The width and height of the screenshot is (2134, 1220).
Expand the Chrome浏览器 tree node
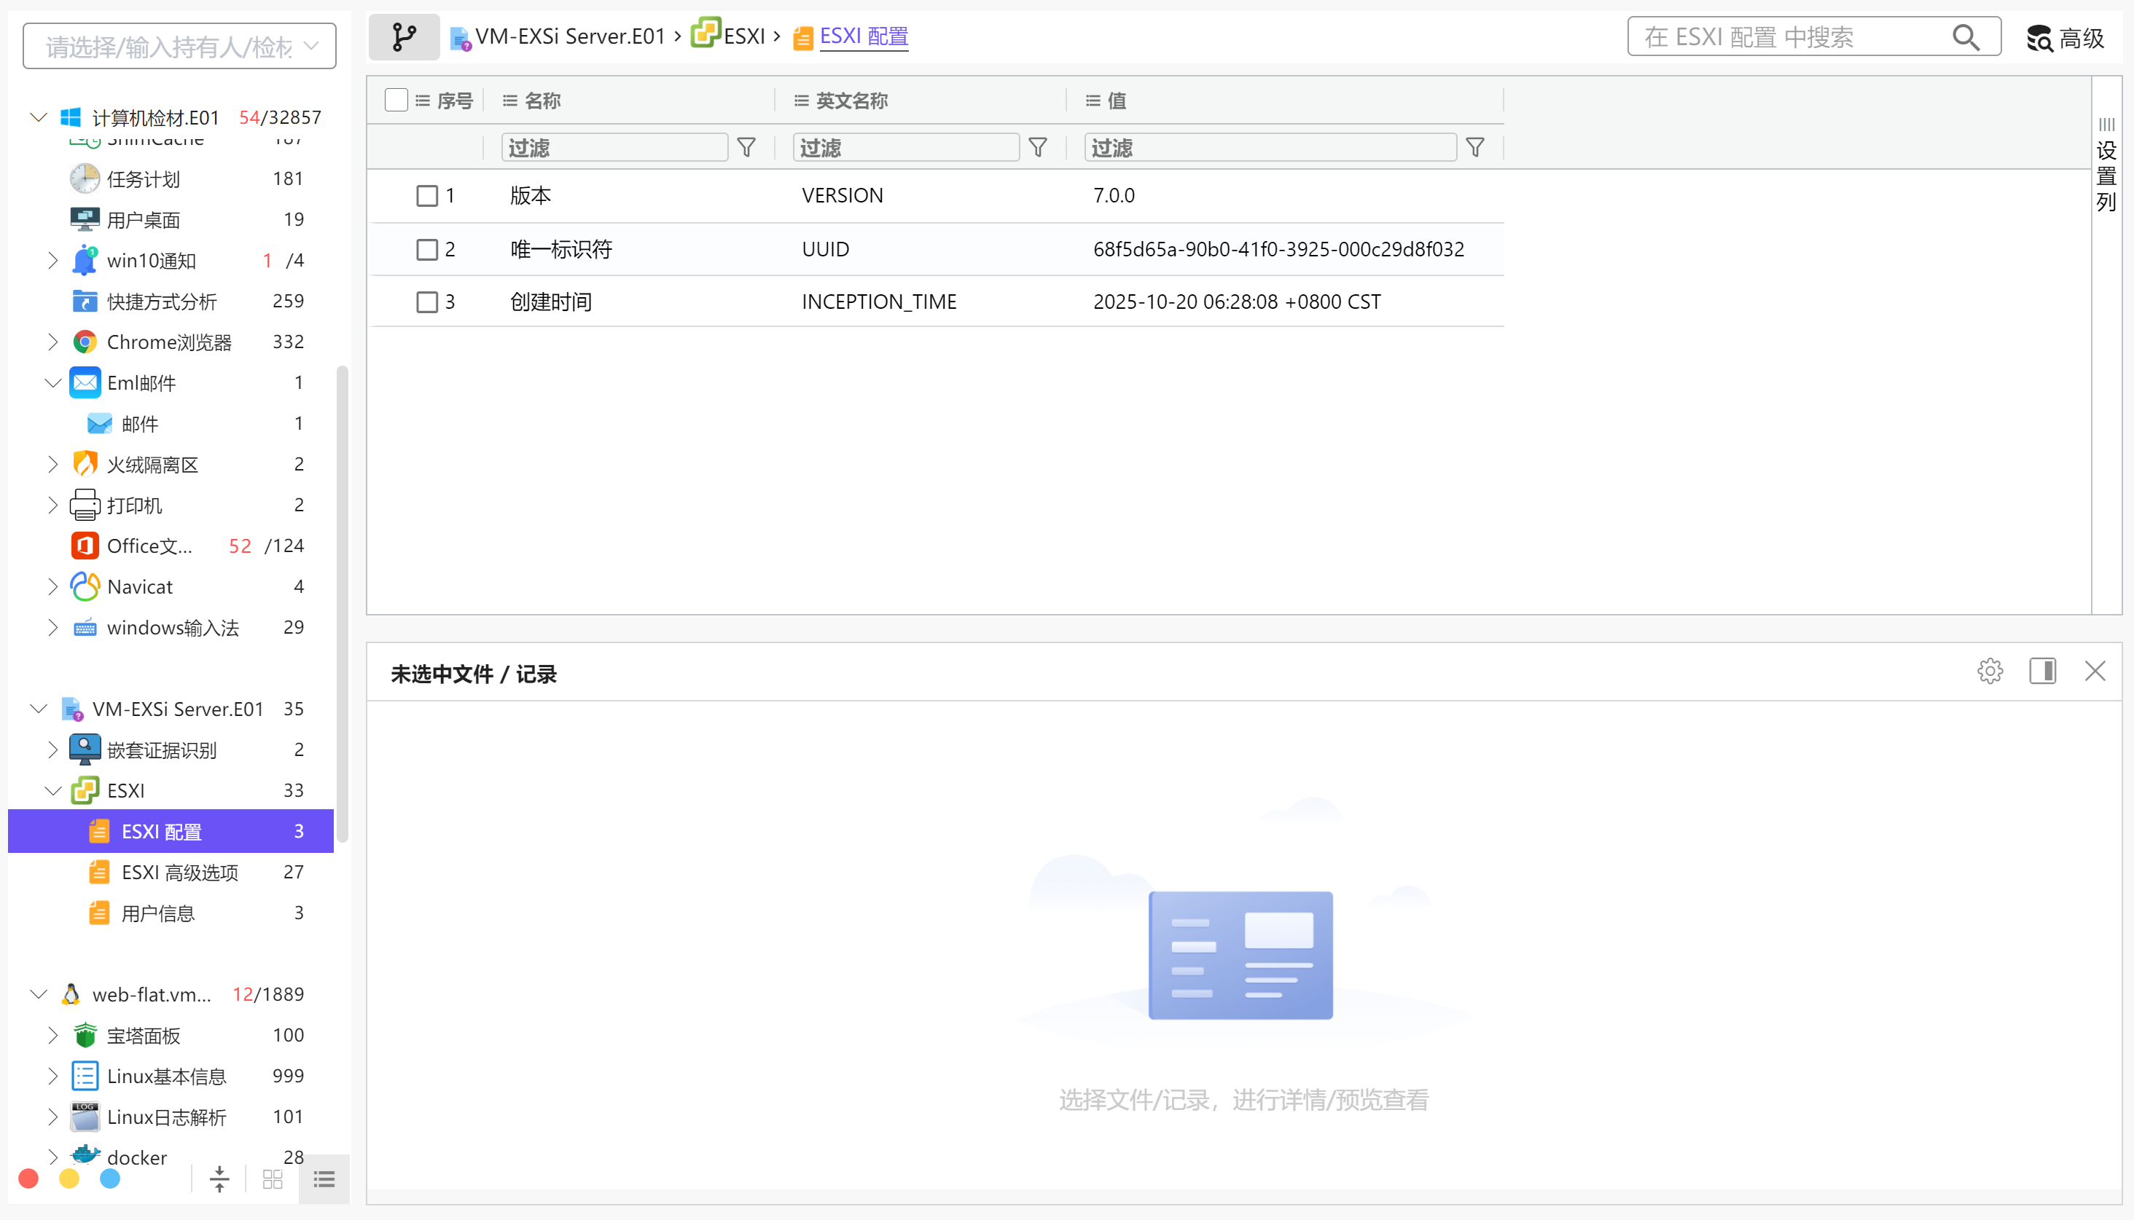click(x=52, y=342)
